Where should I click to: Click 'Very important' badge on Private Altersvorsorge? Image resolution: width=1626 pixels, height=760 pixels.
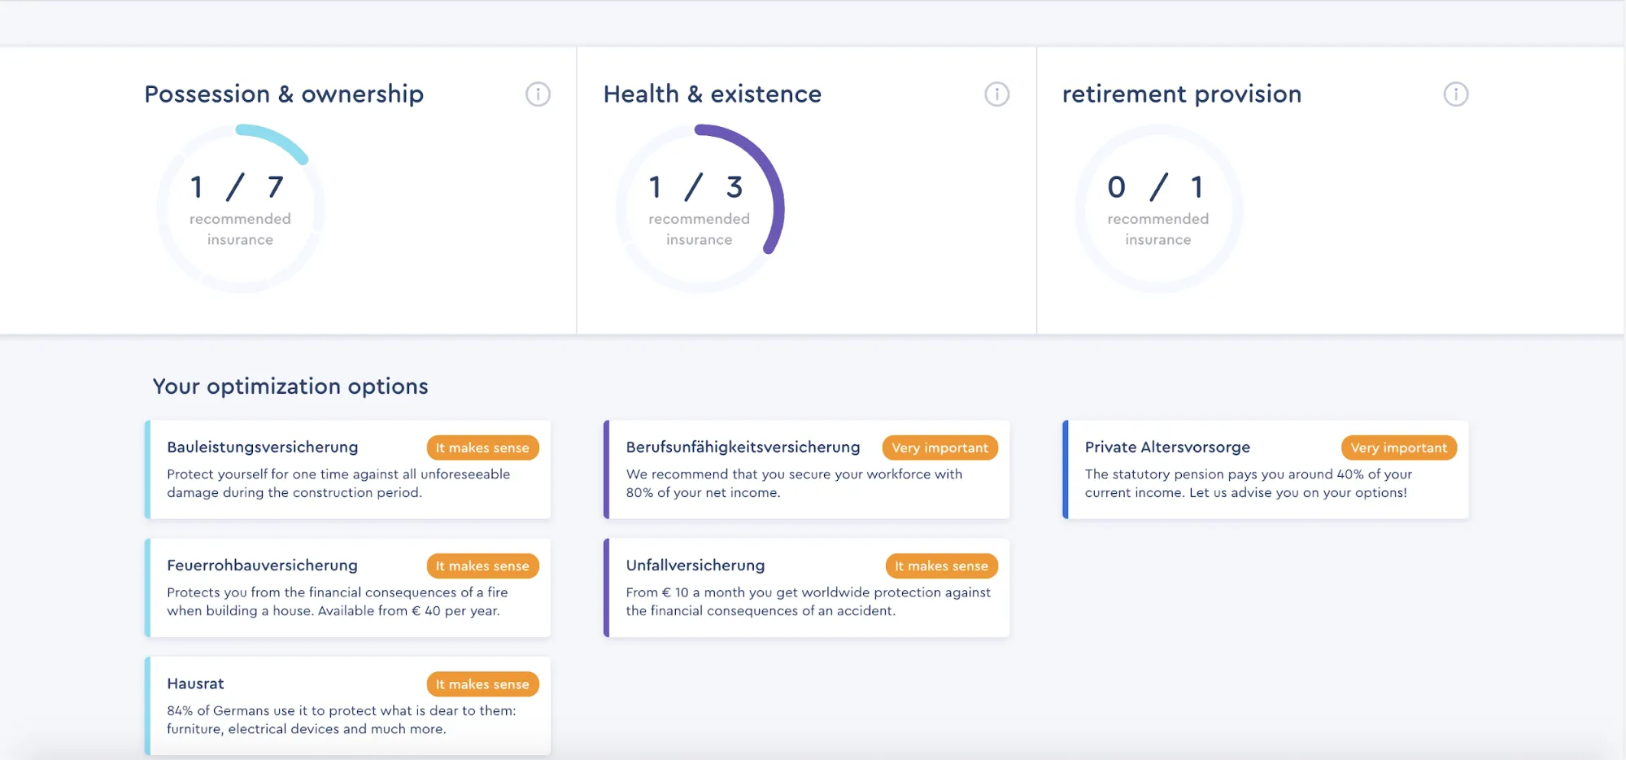[1398, 448]
